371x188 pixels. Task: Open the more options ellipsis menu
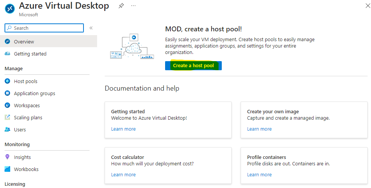click(133, 6)
